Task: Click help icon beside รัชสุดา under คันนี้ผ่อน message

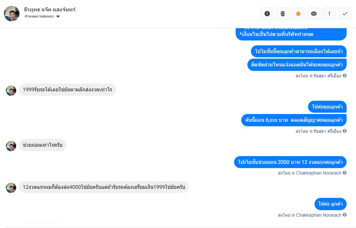Action: (x=345, y=131)
